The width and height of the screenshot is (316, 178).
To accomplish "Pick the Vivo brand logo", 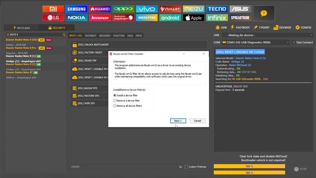I will [147, 9].
